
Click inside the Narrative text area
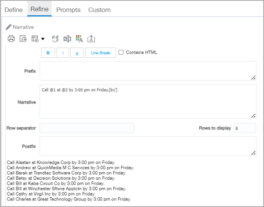click(x=148, y=102)
